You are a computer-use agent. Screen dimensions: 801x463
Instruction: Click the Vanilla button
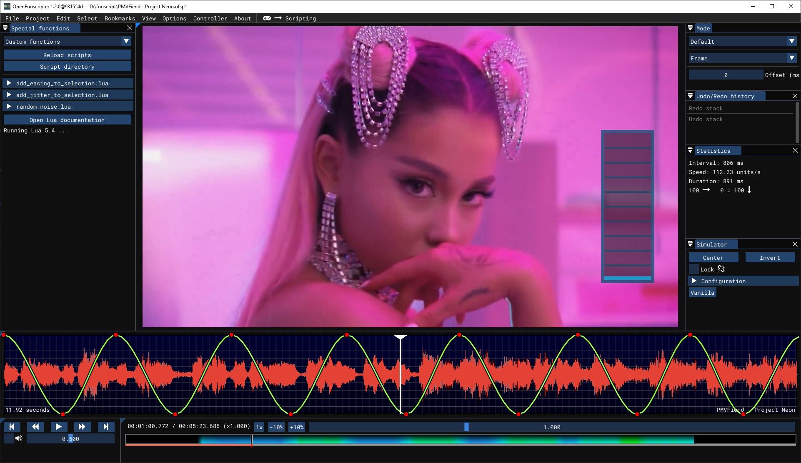click(703, 293)
